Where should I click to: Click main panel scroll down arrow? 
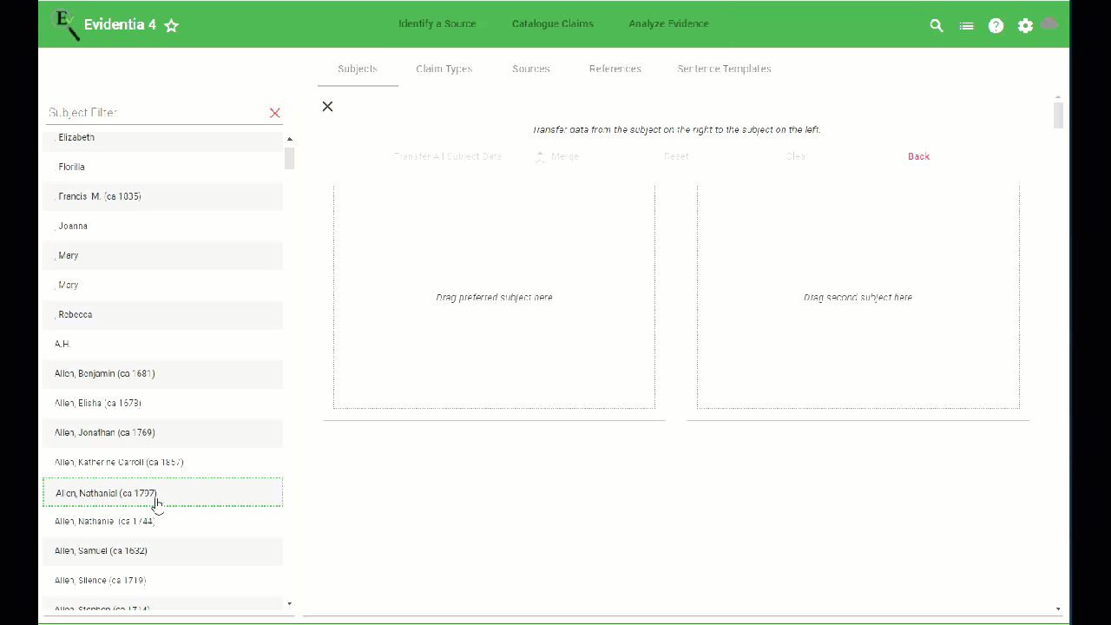click(1058, 609)
